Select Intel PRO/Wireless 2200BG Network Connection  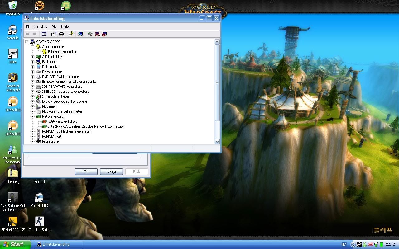pos(86,126)
